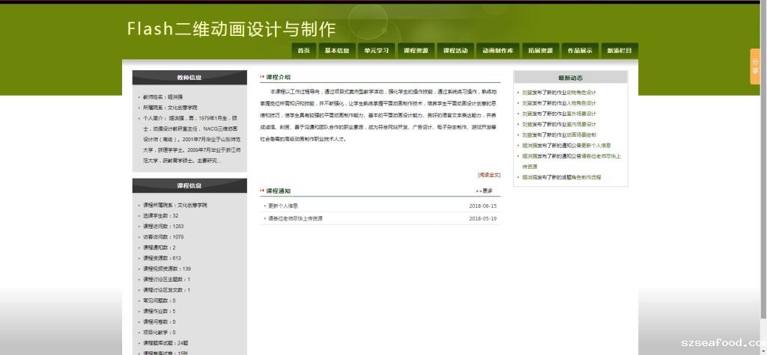Open the 基本信息 navigation tab
Image resolution: width=767 pixels, height=355 pixels.
pos(337,51)
